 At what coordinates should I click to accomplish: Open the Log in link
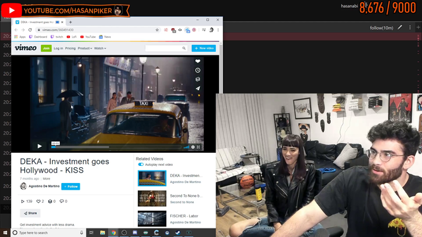click(58, 48)
